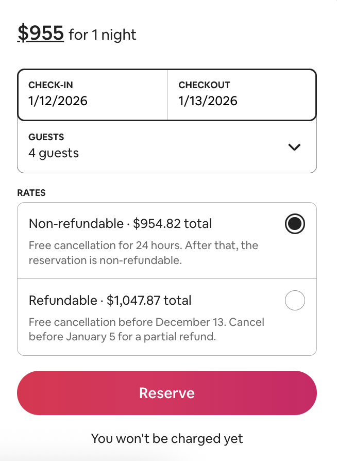Click the dates box containing check-in and checkout

click(167, 94)
